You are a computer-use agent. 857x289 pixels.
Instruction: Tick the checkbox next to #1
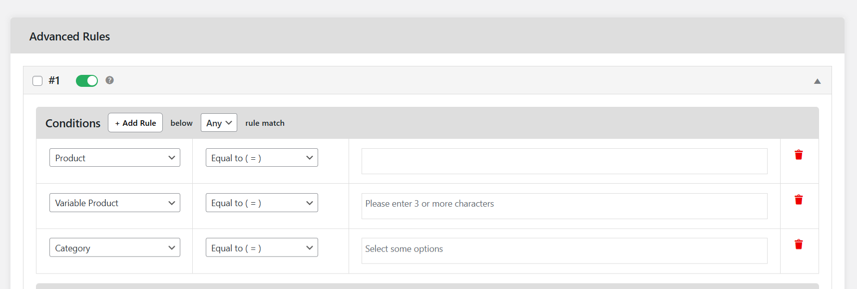click(x=37, y=81)
